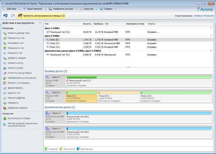Apply the pending operations (3)
Screen dimensions: 216x154
tap(41, 16)
